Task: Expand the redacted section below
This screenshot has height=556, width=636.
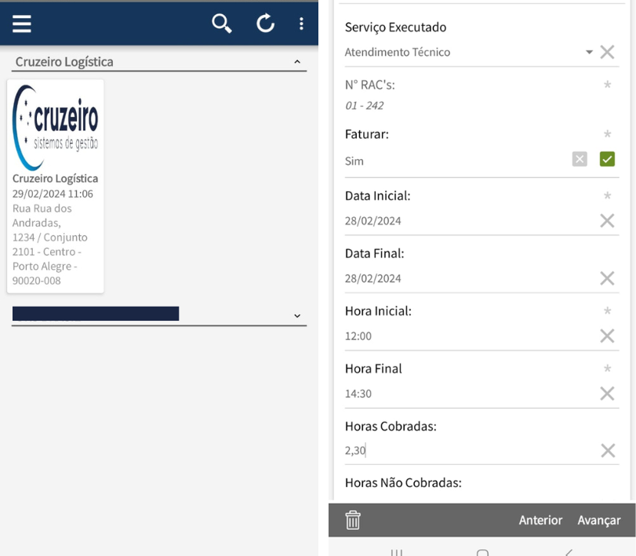Action: pos(296,315)
